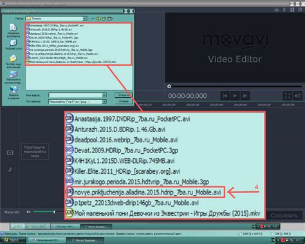Go up one folder level in dialog
Screen dimensions: 305x244
tap(98, 19)
